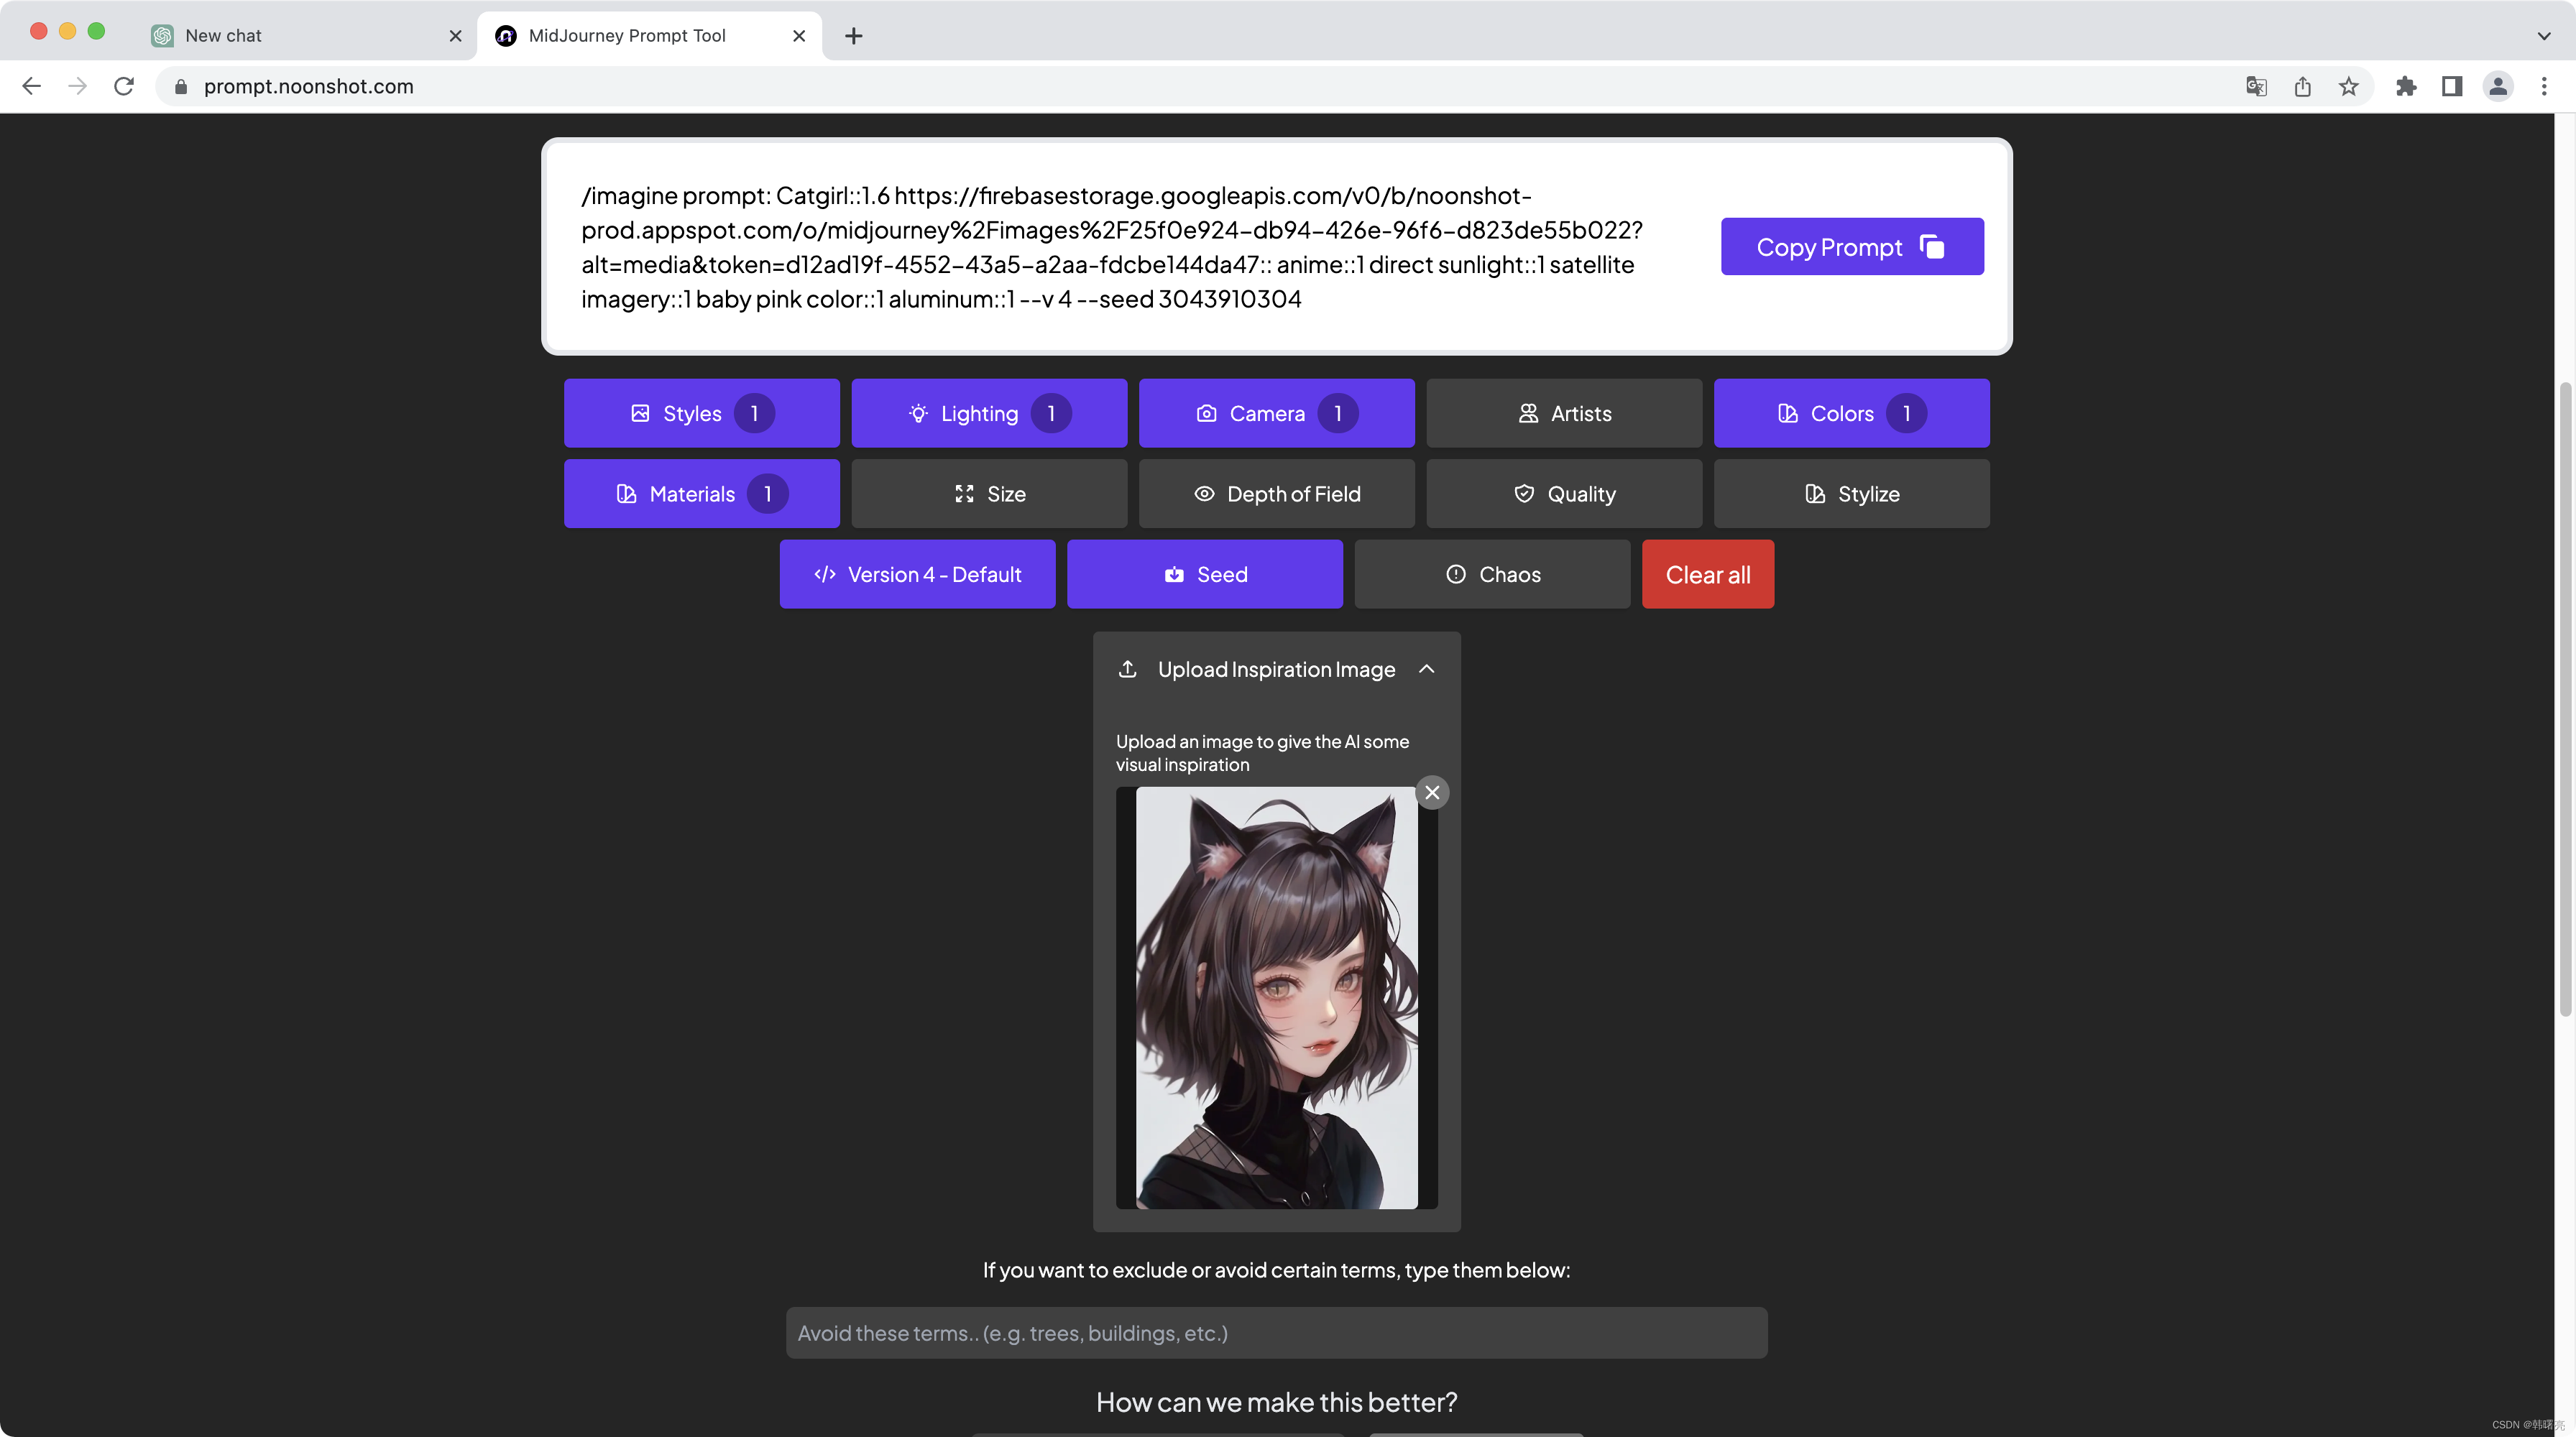Open the Camera options

pyautogui.click(x=1276, y=412)
